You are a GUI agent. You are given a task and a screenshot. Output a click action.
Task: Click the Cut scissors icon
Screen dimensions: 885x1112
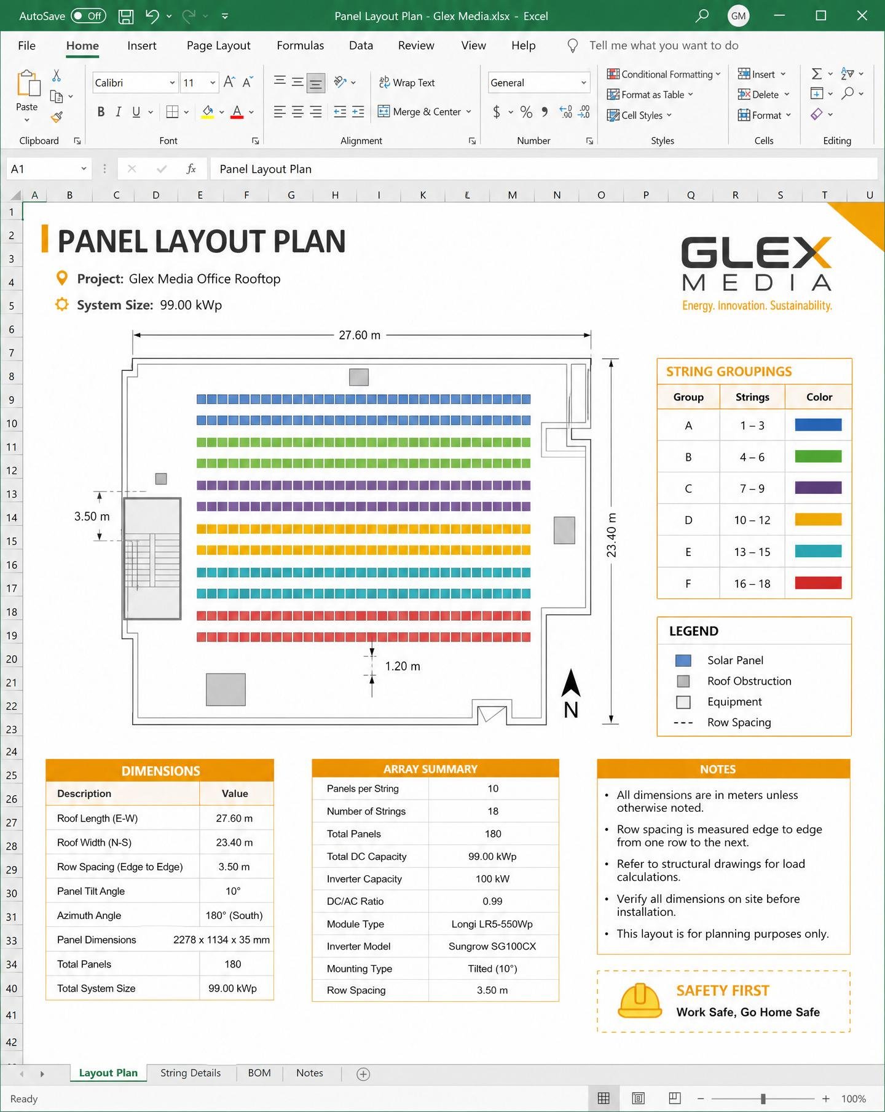[x=57, y=76]
